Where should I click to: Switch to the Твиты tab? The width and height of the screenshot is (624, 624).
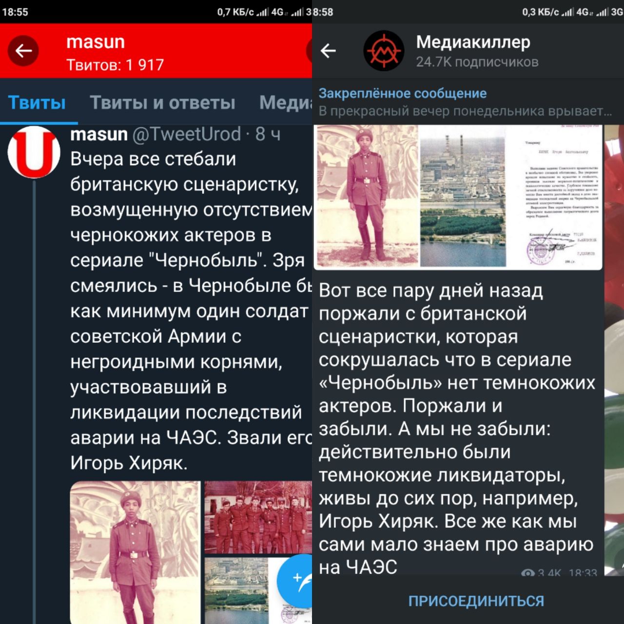coord(37,103)
